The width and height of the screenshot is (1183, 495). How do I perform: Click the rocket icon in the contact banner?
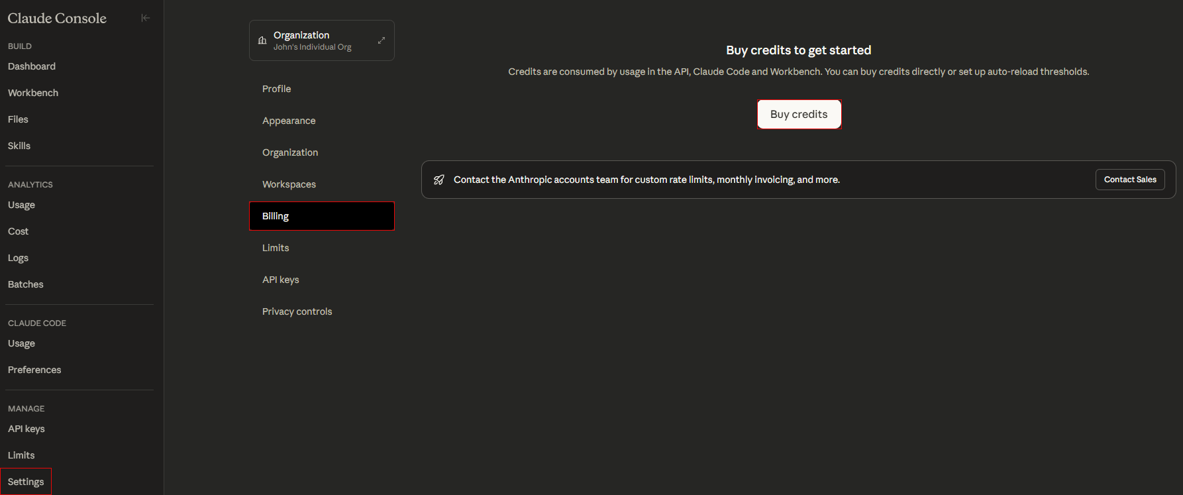pyautogui.click(x=438, y=180)
